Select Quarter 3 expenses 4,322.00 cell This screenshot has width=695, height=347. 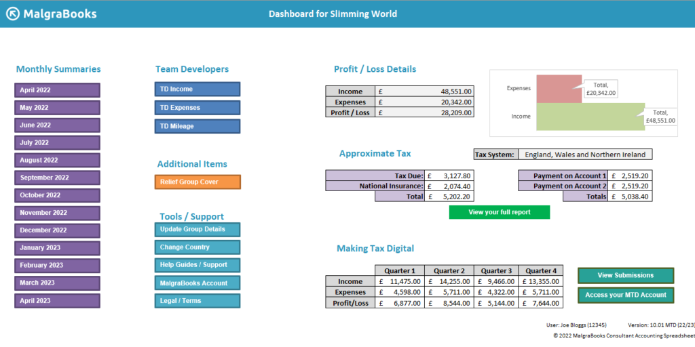496,292
